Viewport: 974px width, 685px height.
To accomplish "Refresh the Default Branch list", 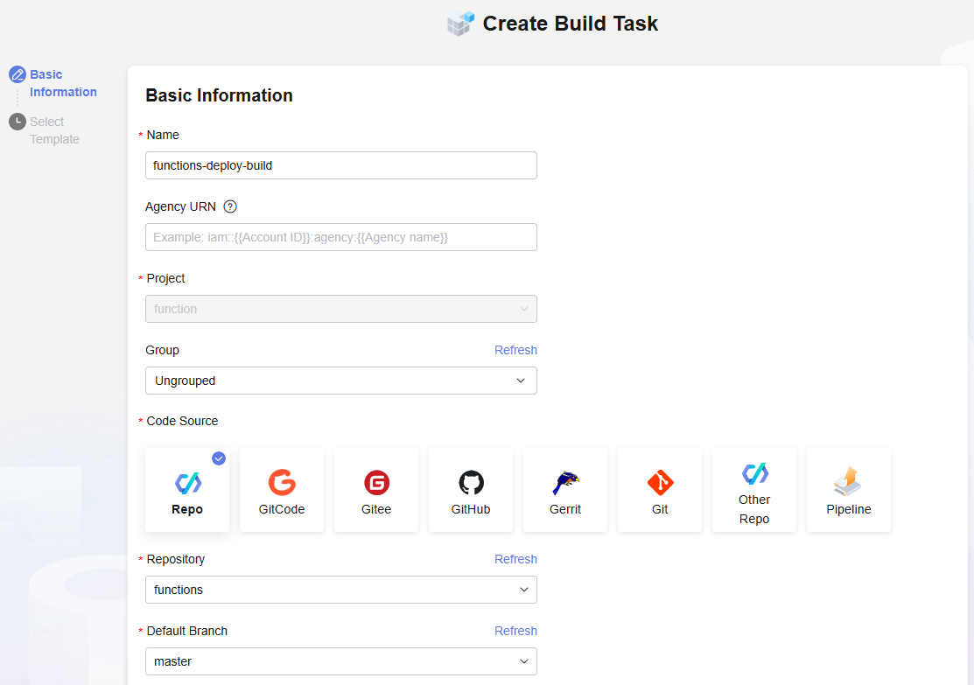I will [x=515, y=631].
